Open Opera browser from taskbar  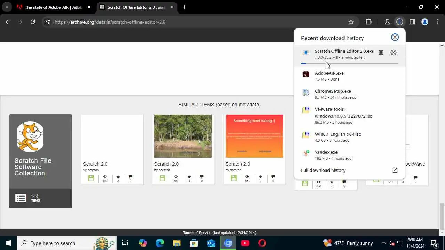[x=262, y=243]
